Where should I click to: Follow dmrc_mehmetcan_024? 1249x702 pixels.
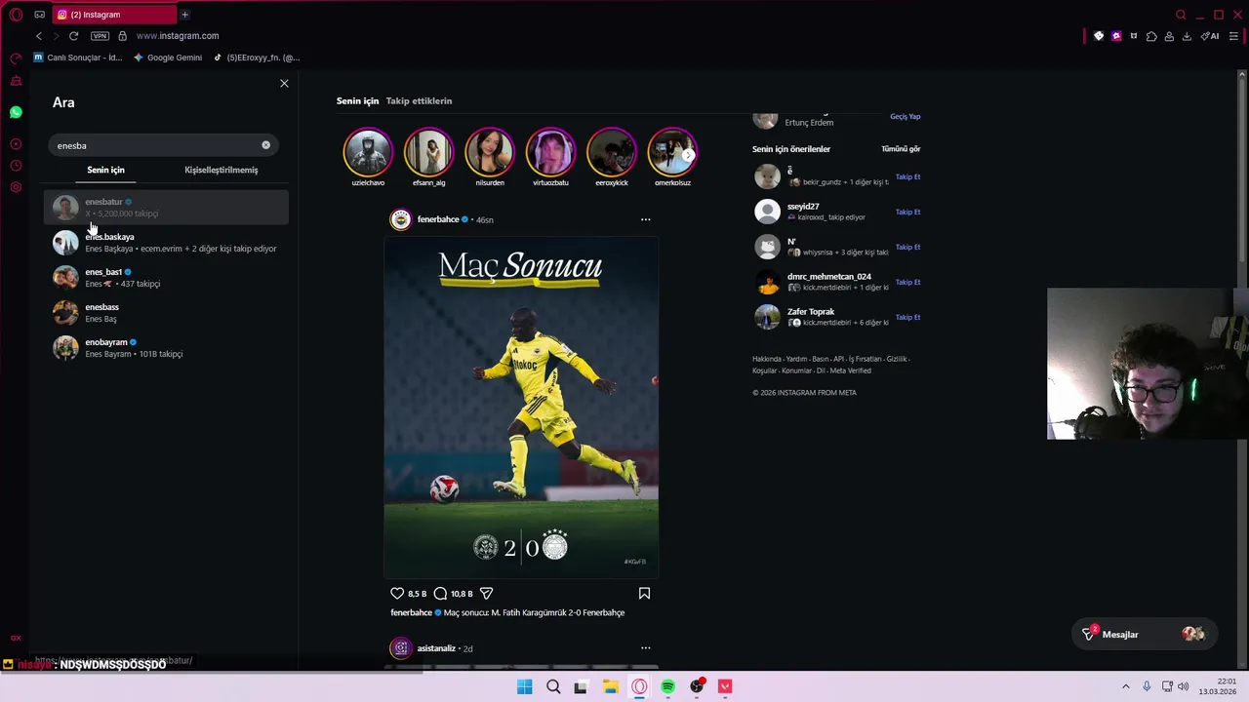click(907, 282)
